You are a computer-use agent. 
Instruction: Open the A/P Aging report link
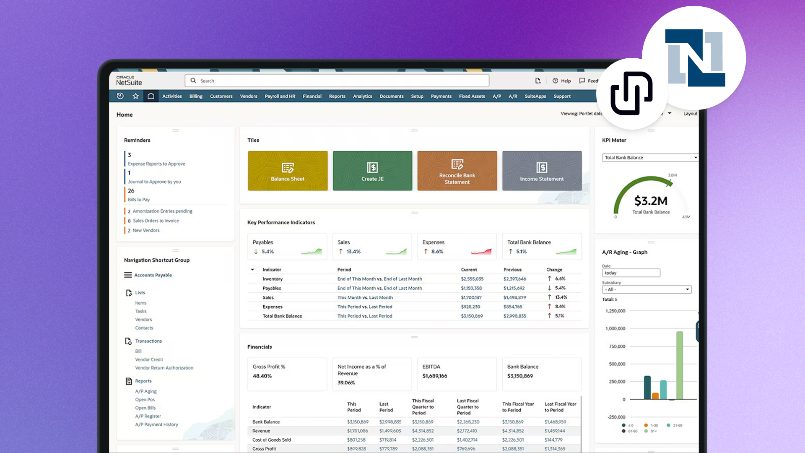[x=146, y=391]
